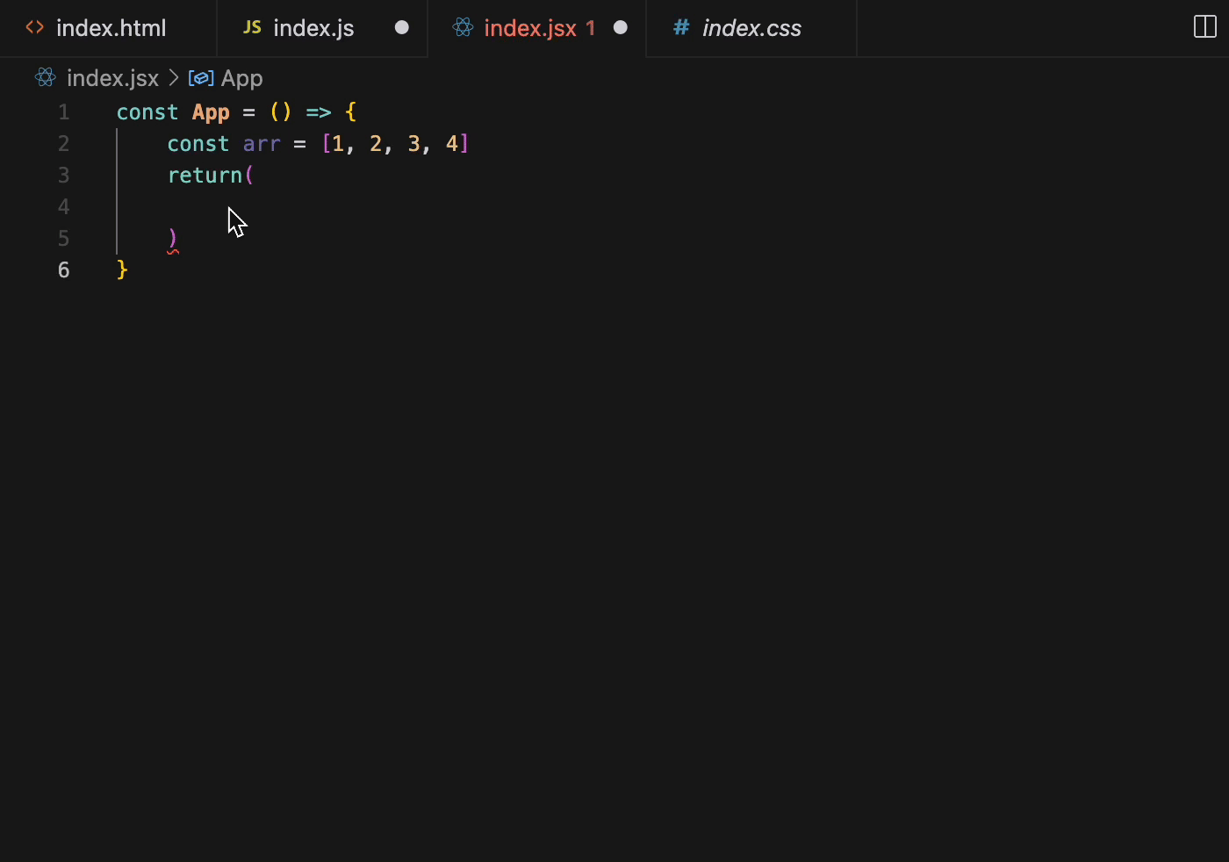Click the return keyword on line 3
The image size is (1229, 862).
coord(205,176)
